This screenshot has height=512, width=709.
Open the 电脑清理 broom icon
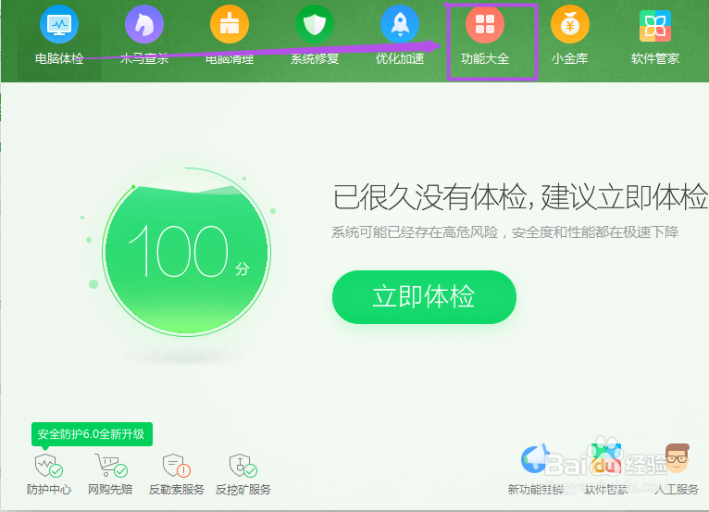230,24
